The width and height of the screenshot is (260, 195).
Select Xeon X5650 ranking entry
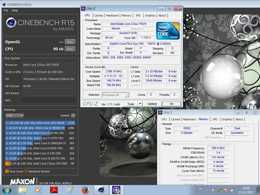40,123
